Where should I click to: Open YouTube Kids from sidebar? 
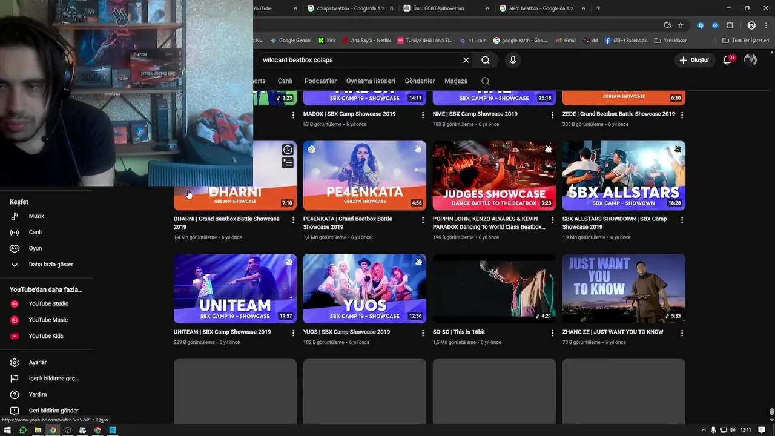click(x=47, y=336)
